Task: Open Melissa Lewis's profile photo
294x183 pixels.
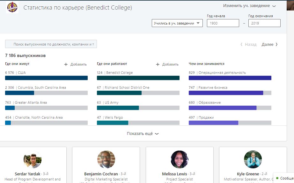Action: (180, 159)
